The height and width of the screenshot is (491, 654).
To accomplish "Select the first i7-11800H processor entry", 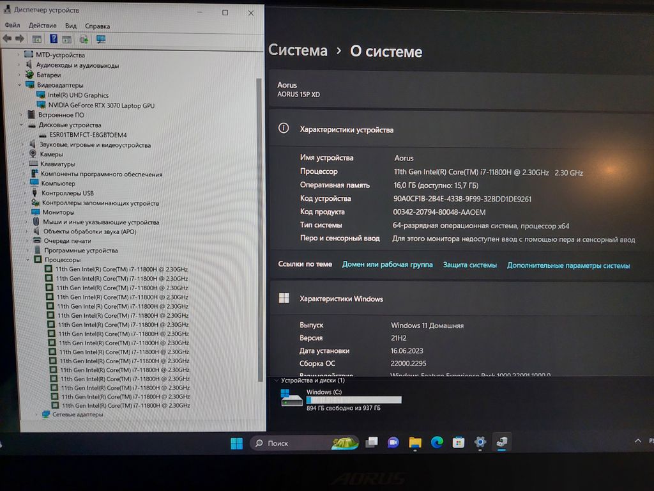I will pos(121,269).
